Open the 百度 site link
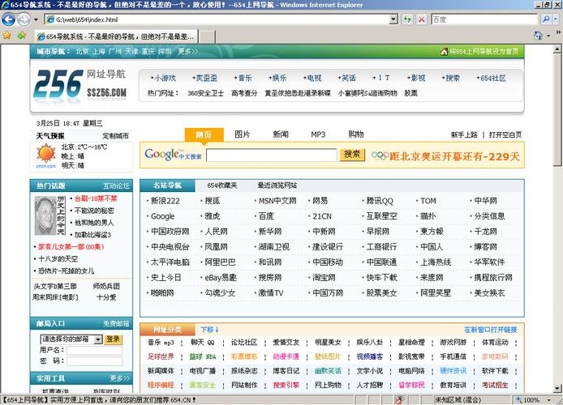Image resolution: width=563 pixels, height=405 pixels. [x=266, y=216]
